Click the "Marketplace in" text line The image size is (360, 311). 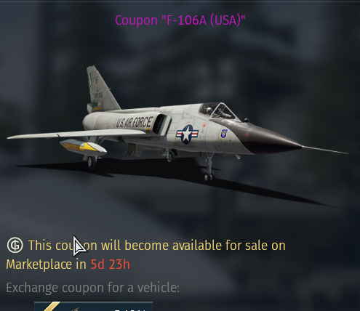[46, 264]
